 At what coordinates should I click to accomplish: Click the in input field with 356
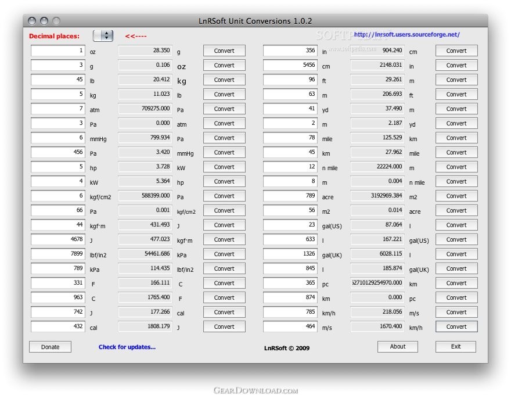click(290, 51)
